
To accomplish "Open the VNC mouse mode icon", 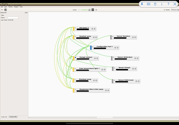I will pos(155,4).
